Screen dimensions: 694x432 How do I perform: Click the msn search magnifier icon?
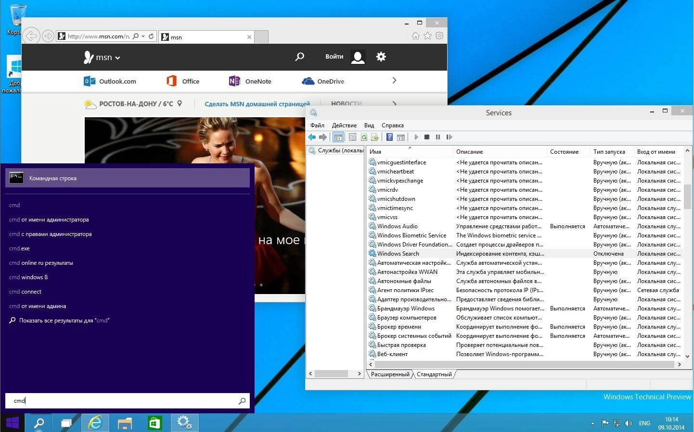(x=299, y=57)
